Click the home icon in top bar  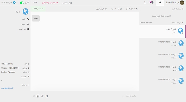(x=160, y=3)
